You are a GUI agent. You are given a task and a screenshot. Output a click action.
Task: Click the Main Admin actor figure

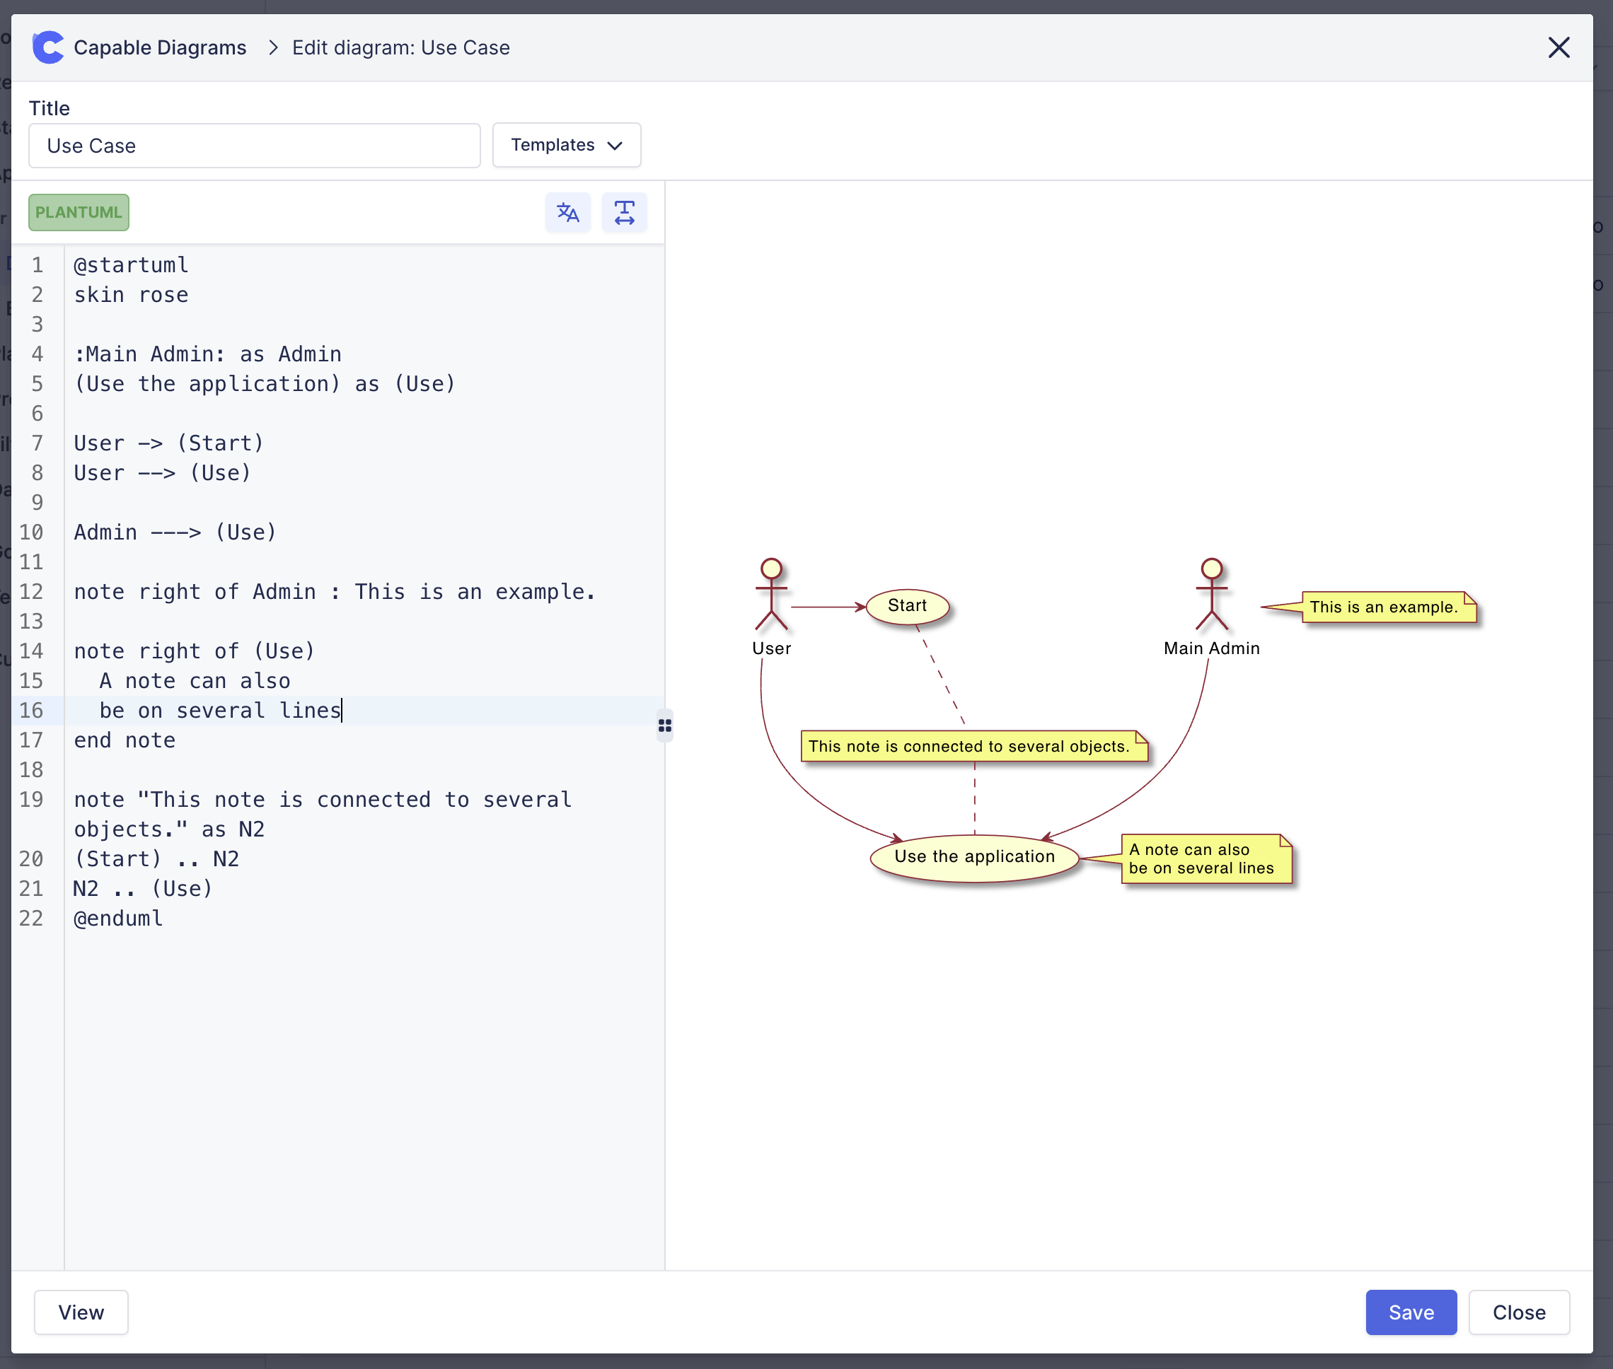tap(1211, 595)
